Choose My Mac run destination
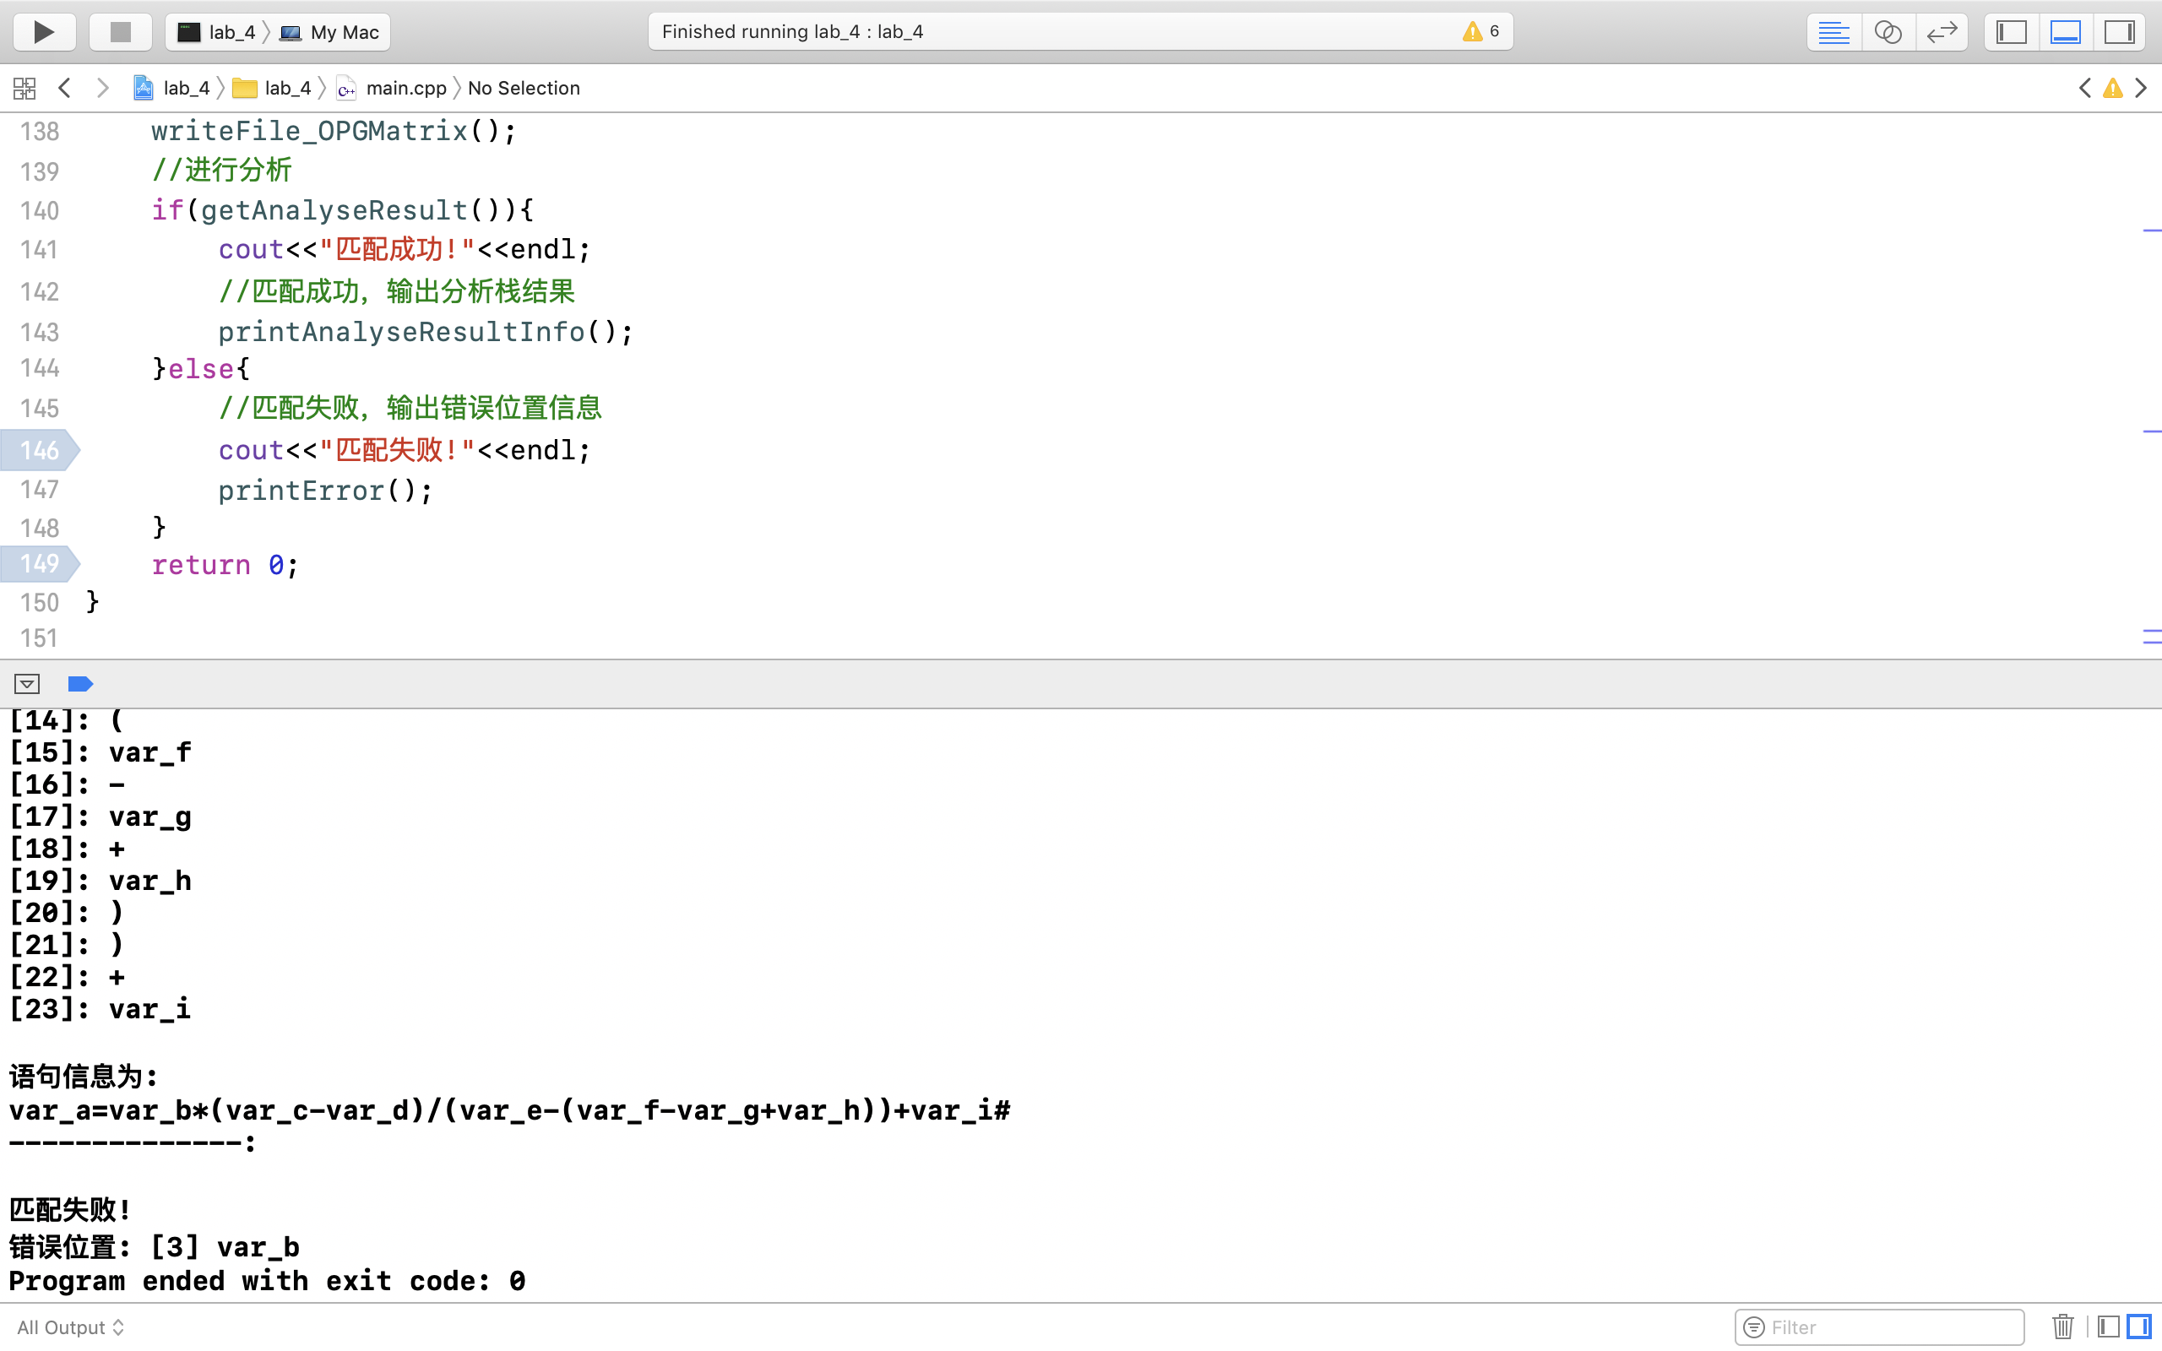Image resolution: width=2162 pixels, height=1351 pixels. [329, 32]
